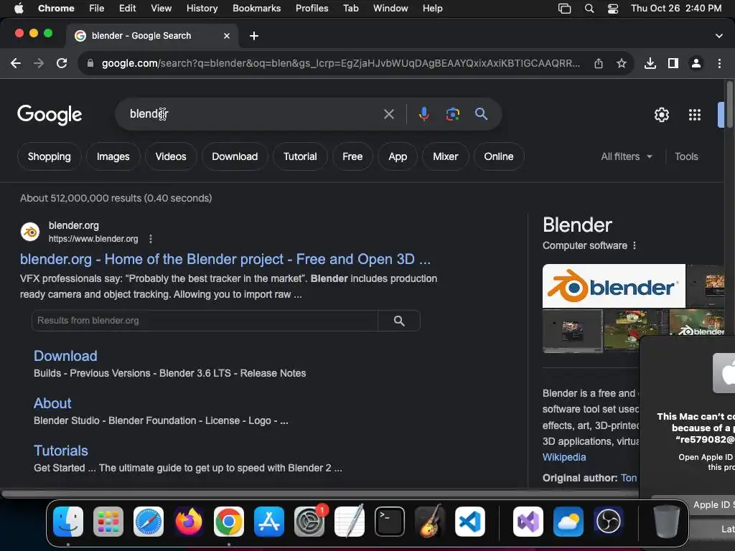Image resolution: width=735 pixels, height=551 pixels.
Task: Open the Download sitelink
Action: [x=65, y=356]
